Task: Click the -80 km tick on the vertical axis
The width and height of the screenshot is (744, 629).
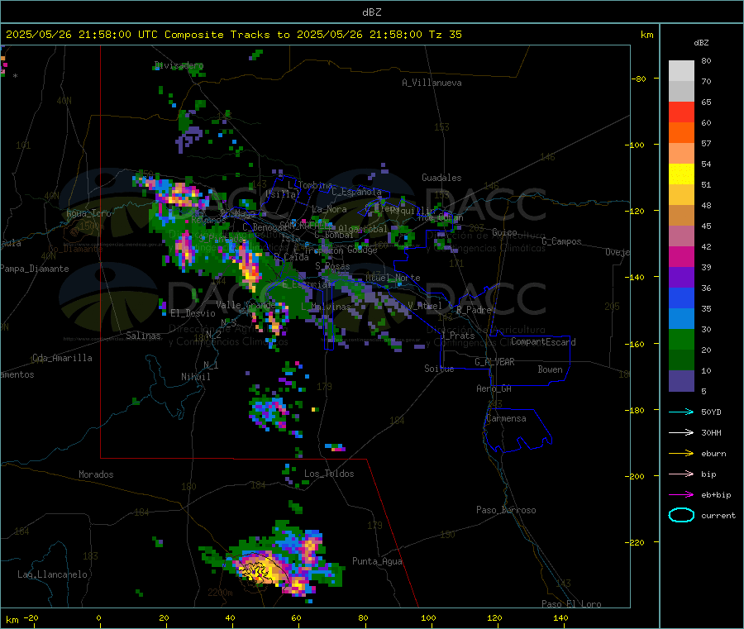Action: (x=639, y=79)
